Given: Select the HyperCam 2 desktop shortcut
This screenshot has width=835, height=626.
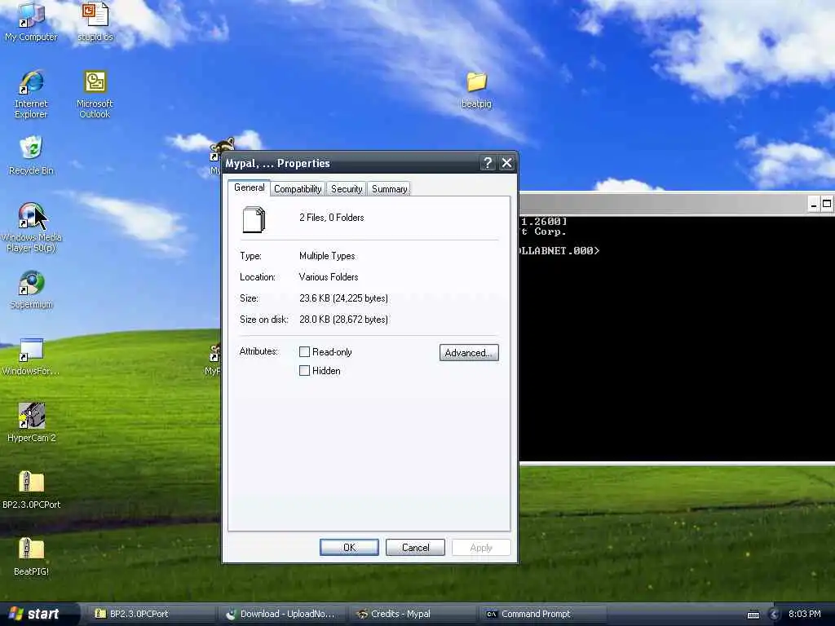Looking at the screenshot, I should coord(31,423).
